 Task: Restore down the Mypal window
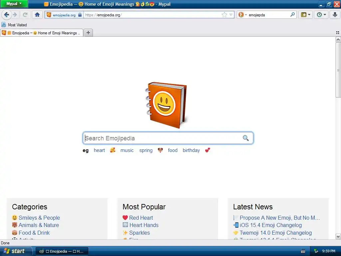(329, 4)
